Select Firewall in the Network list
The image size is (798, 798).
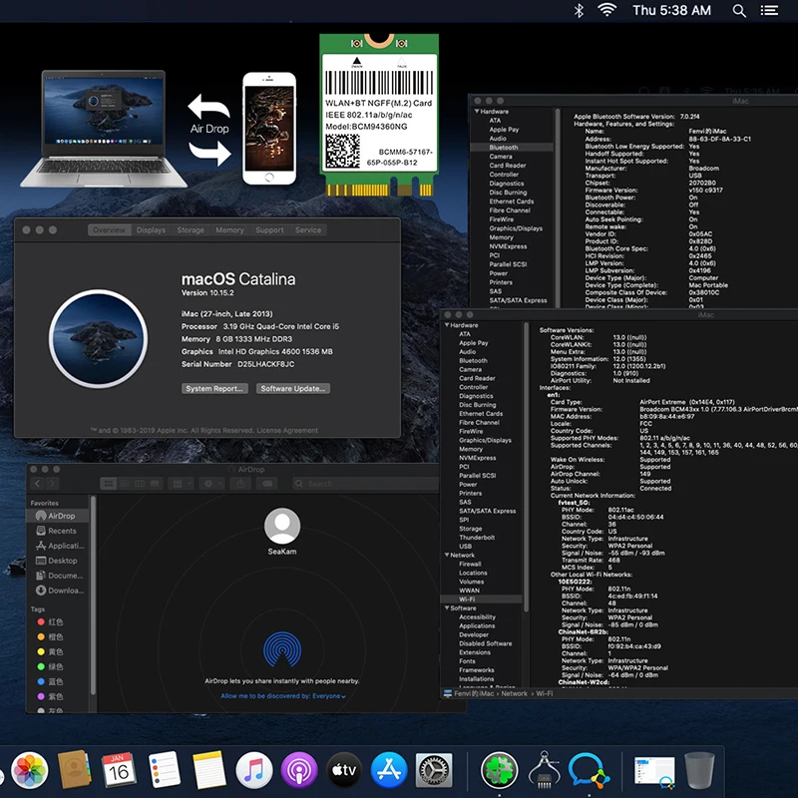[x=470, y=565]
